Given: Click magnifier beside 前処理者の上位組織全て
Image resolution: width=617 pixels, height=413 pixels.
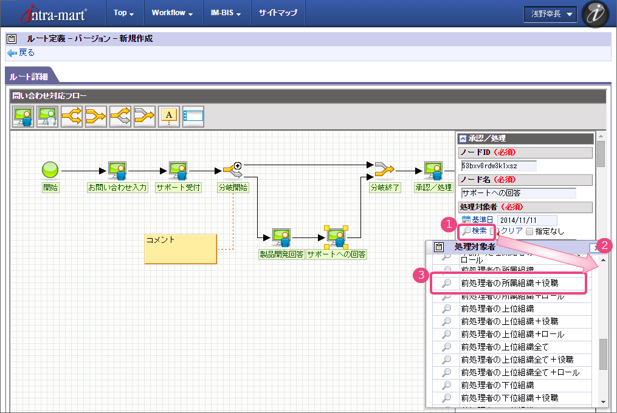Looking at the screenshot, I should tap(447, 347).
